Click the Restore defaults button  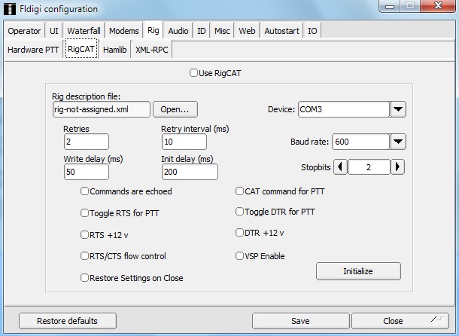click(x=68, y=321)
